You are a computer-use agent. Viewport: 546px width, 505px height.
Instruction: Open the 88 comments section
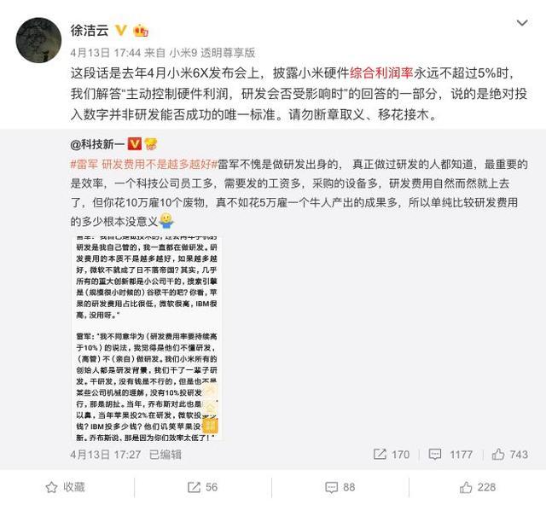pos(340,487)
